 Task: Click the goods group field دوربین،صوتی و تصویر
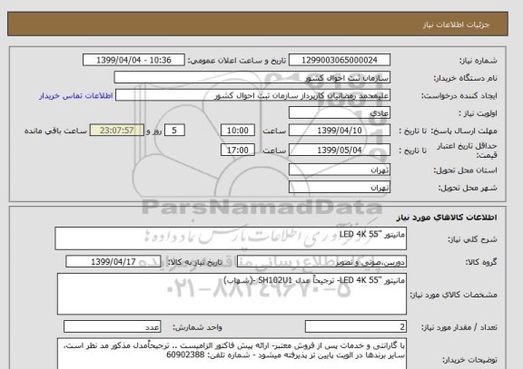tap(321, 262)
